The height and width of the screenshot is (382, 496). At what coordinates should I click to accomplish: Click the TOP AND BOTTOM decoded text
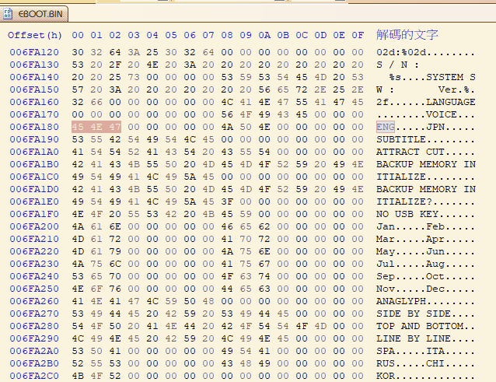pyautogui.click(x=420, y=326)
